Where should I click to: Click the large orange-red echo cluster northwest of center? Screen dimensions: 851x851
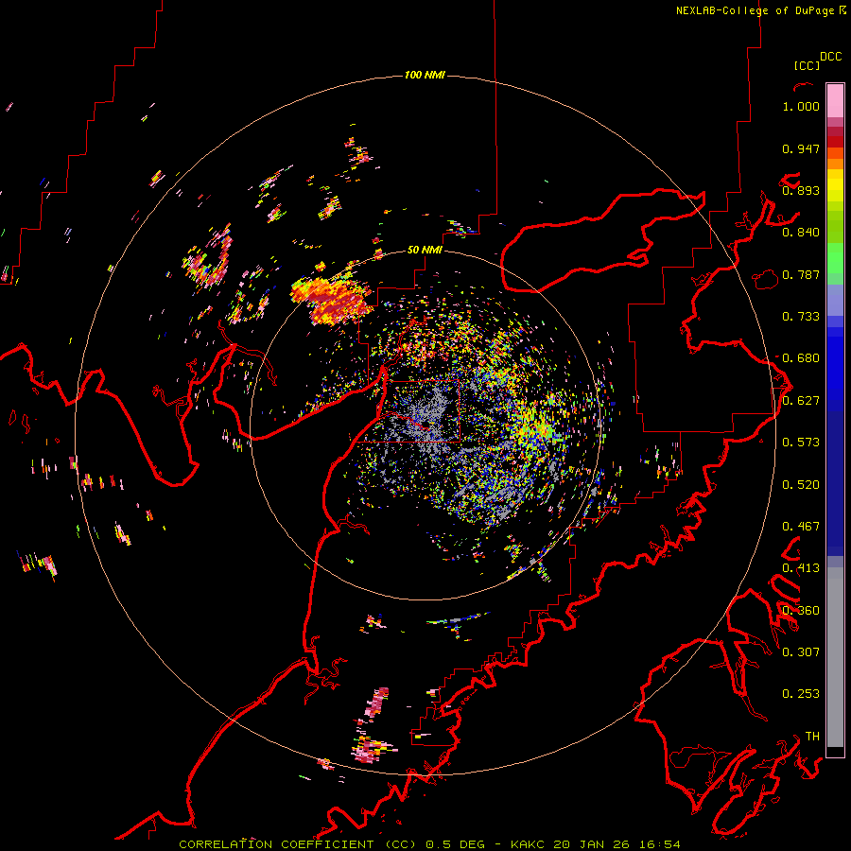[x=332, y=300]
